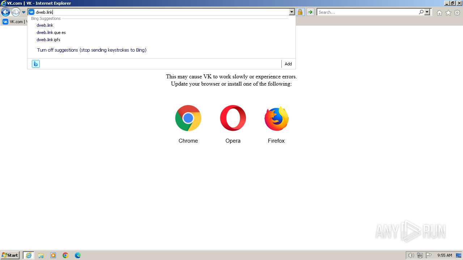Open the recent pages dropdown arrow
This screenshot has width=463, height=260.
click(x=24, y=12)
